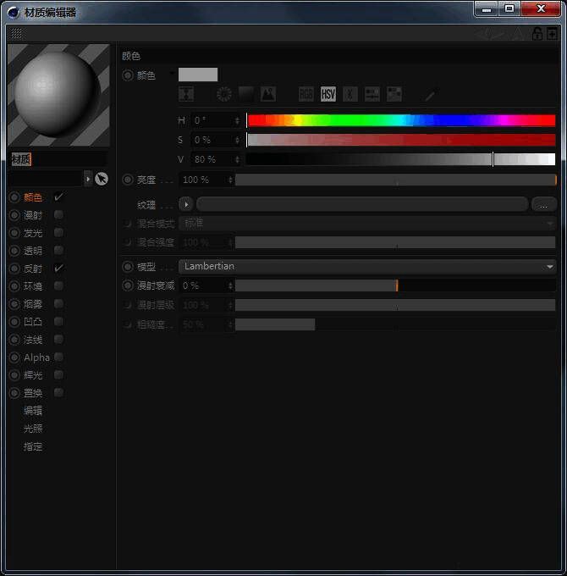The image size is (567, 576).
Task: Enable the 漫射 channel checkbox
Action: (58, 215)
